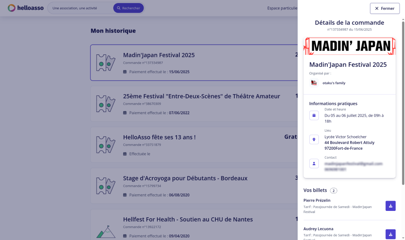Click ticket icon of Acroyoga order
The height and width of the screenshot is (240, 405).
[106, 186]
